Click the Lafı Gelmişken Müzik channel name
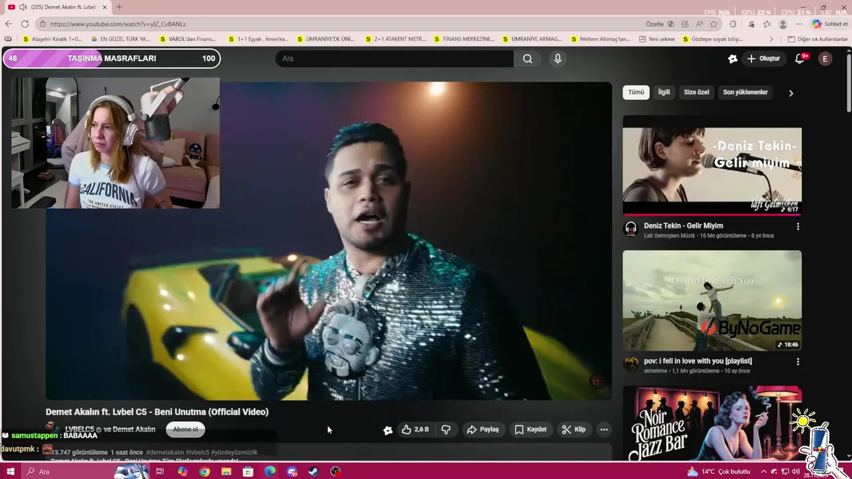Screen dimensions: 852x479 pyautogui.click(x=671, y=236)
